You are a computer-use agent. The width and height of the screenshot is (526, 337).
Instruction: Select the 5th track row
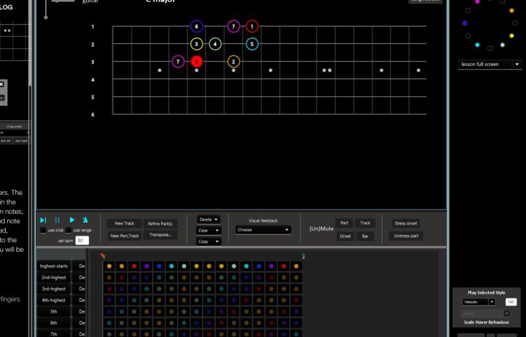54,312
